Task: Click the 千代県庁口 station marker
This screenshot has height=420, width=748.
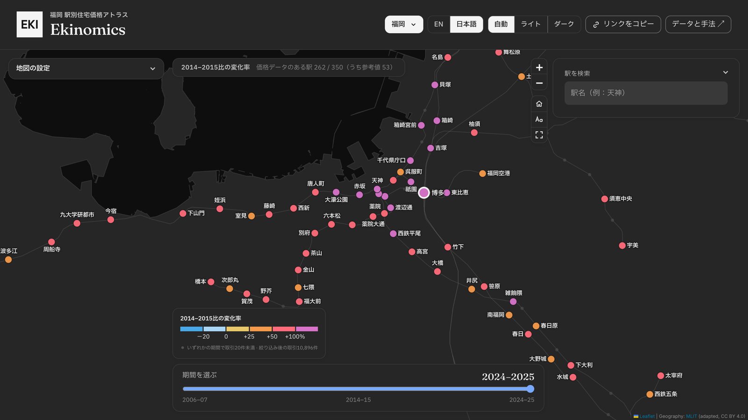Action: coord(410,161)
